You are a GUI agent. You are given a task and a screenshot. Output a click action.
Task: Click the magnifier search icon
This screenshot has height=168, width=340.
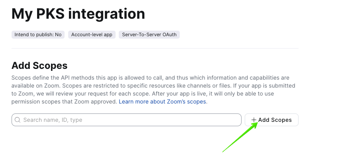pos(18,120)
